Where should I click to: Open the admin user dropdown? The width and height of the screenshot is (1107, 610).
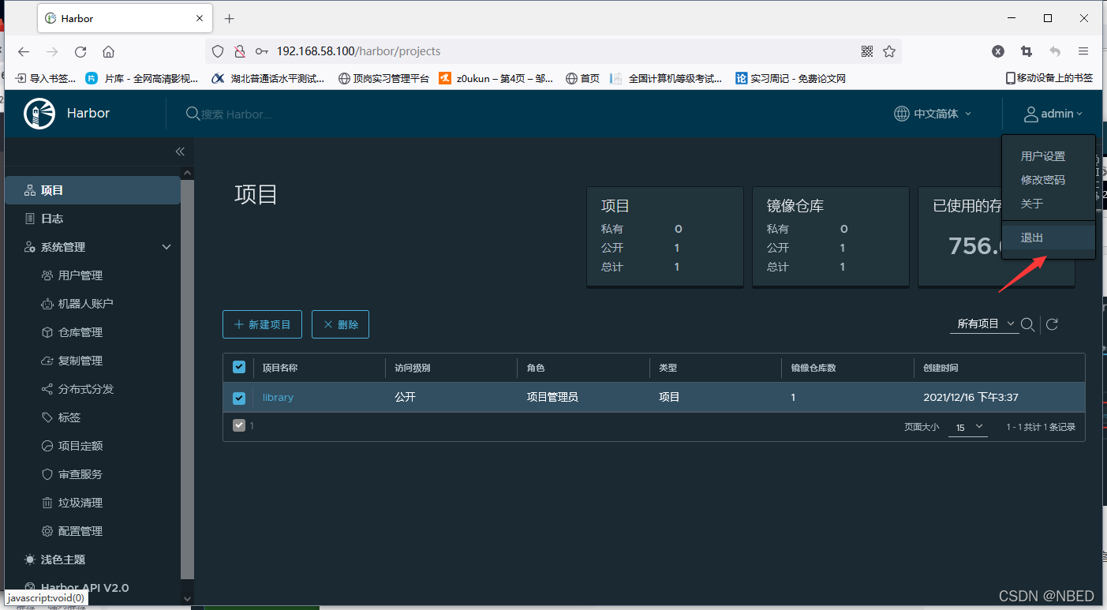point(1053,114)
